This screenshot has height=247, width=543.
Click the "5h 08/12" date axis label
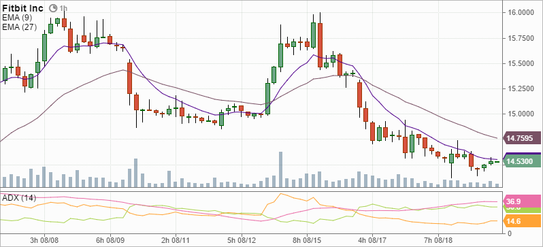(242, 240)
